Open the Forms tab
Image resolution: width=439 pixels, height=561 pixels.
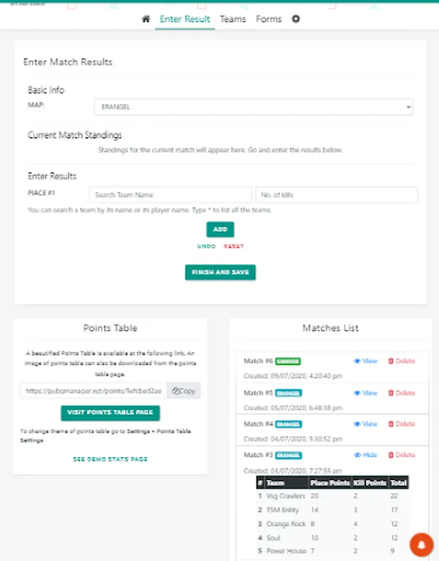[x=268, y=19]
